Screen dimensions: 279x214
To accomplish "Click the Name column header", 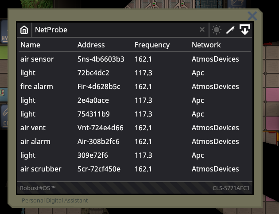I will pyautogui.click(x=30, y=45).
